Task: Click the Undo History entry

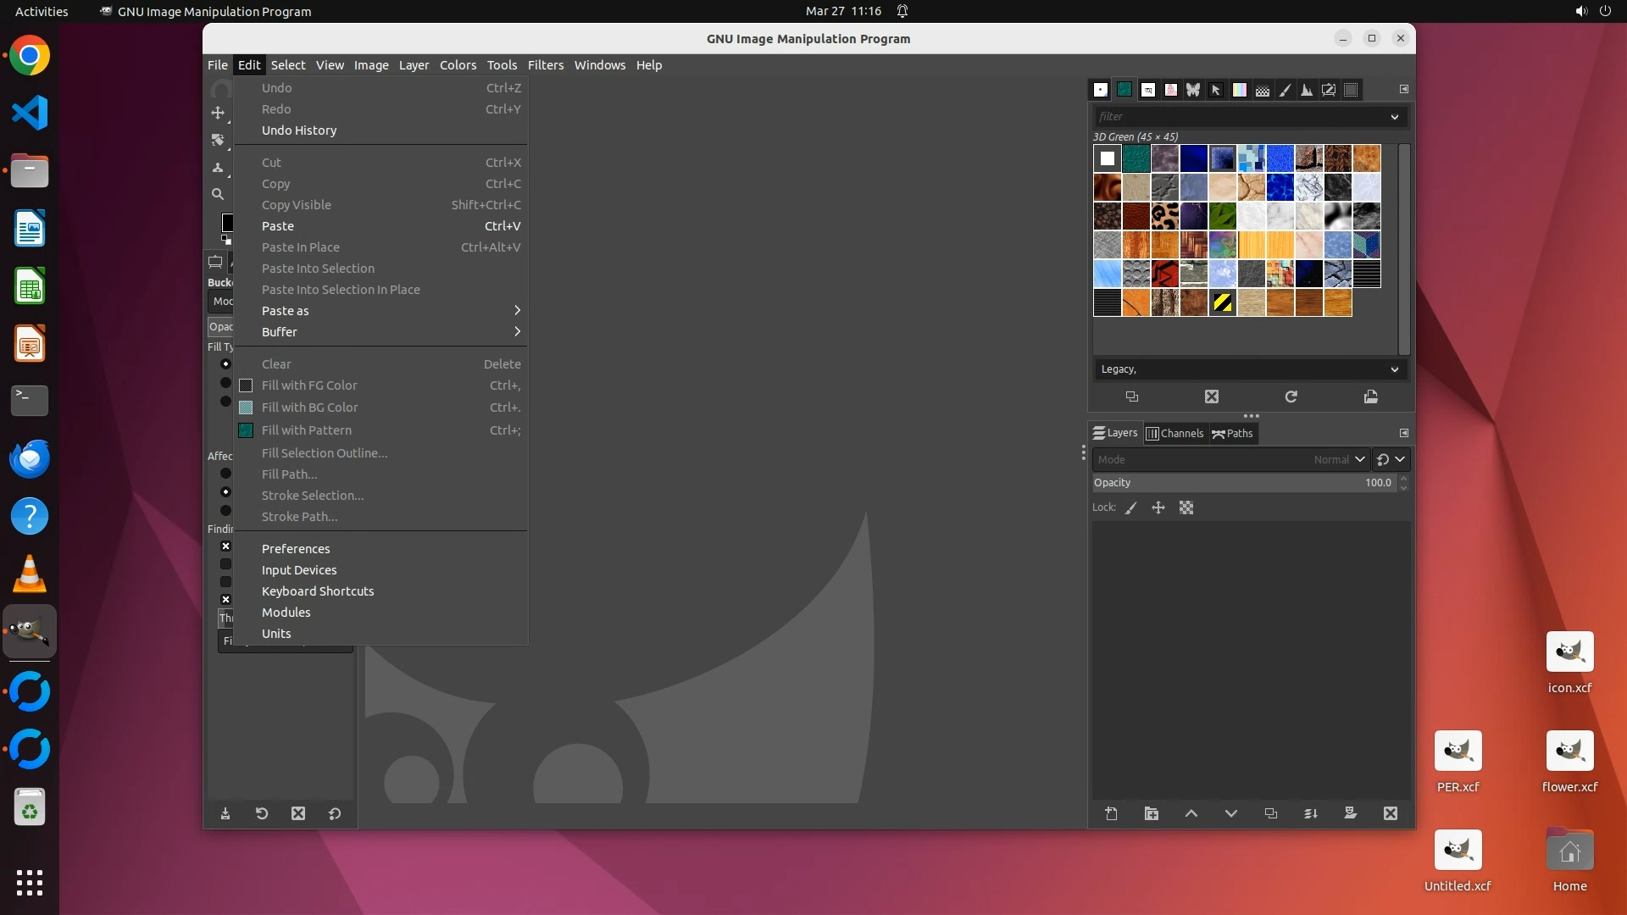Action: click(x=299, y=130)
